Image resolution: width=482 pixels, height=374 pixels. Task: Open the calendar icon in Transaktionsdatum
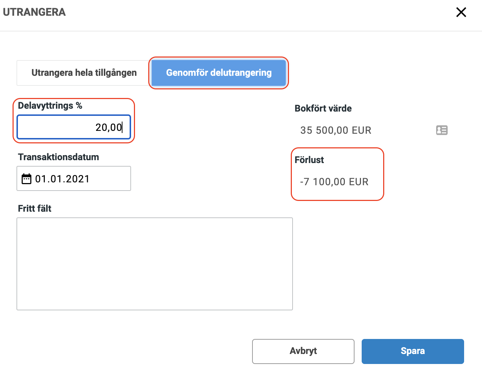26,179
